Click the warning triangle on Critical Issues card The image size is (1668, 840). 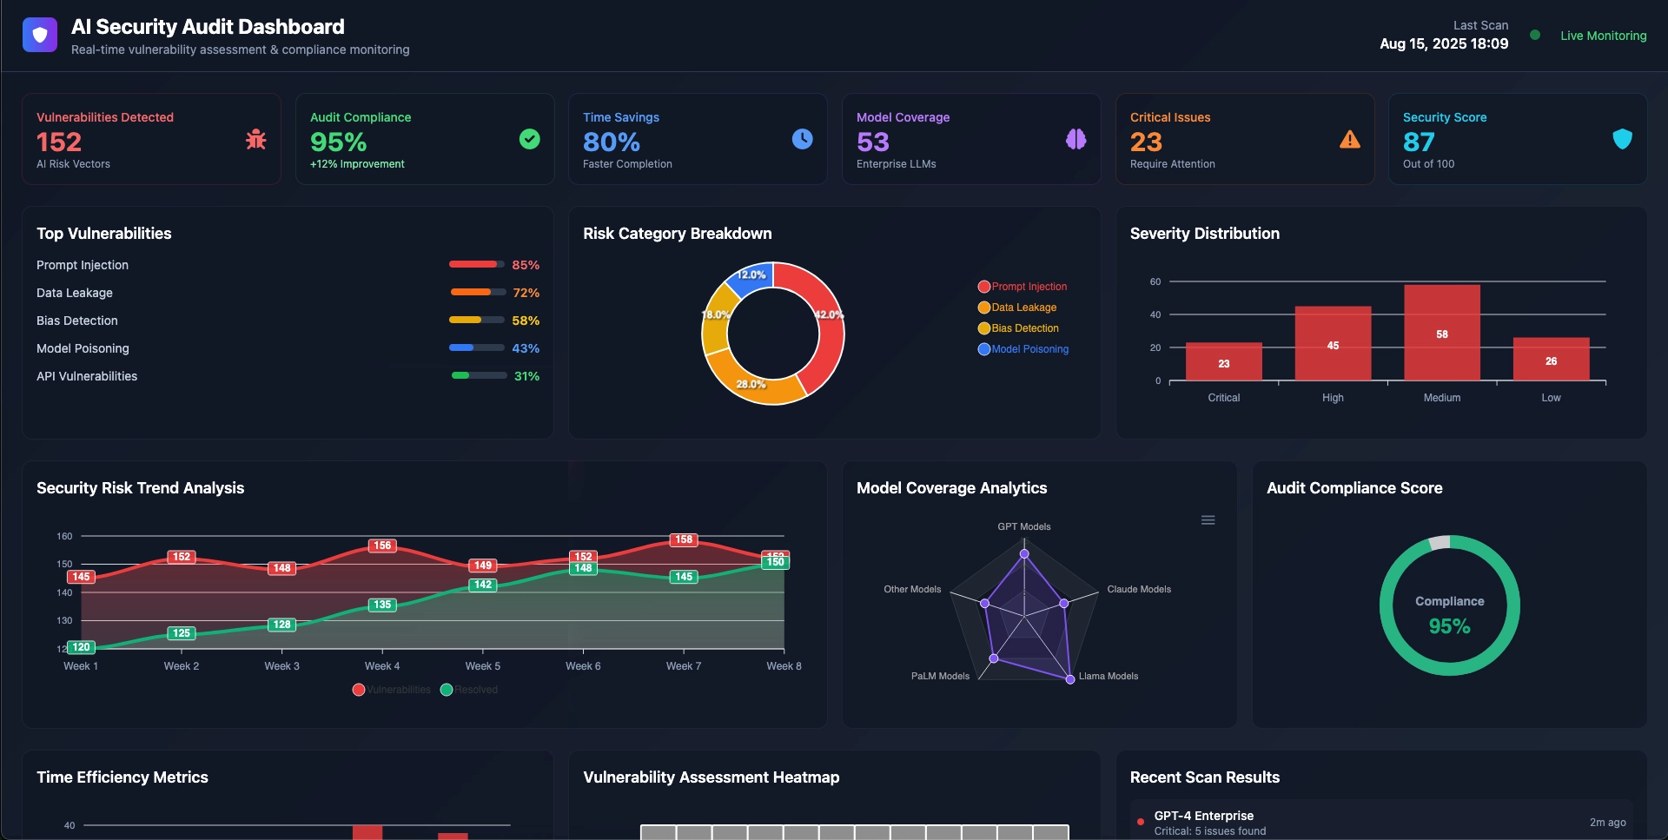(x=1348, y=139)
